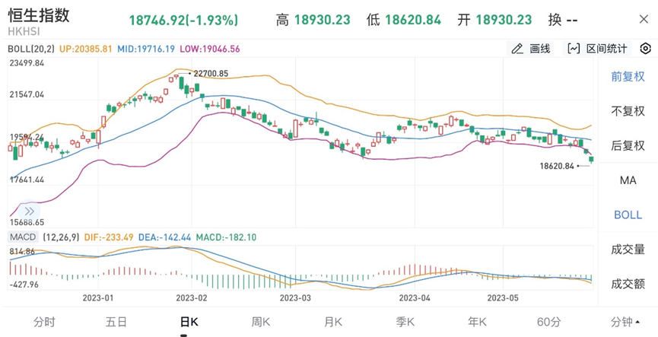Switch to the 季K tab
The width and height of the screenshot is (658, 337).
coord(405,322)
